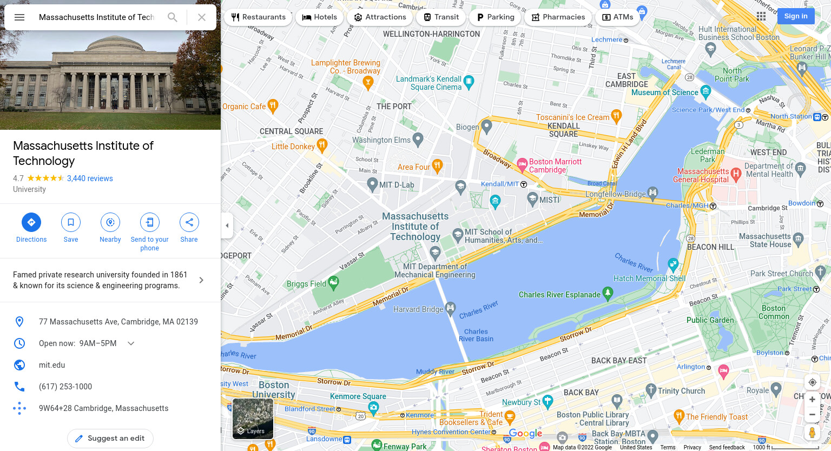
Task: Send MIT location to your phone
Action: 150,232
